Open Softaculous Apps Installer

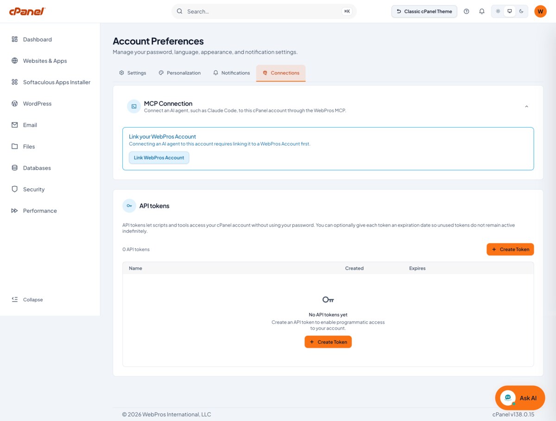coord(50,82)
